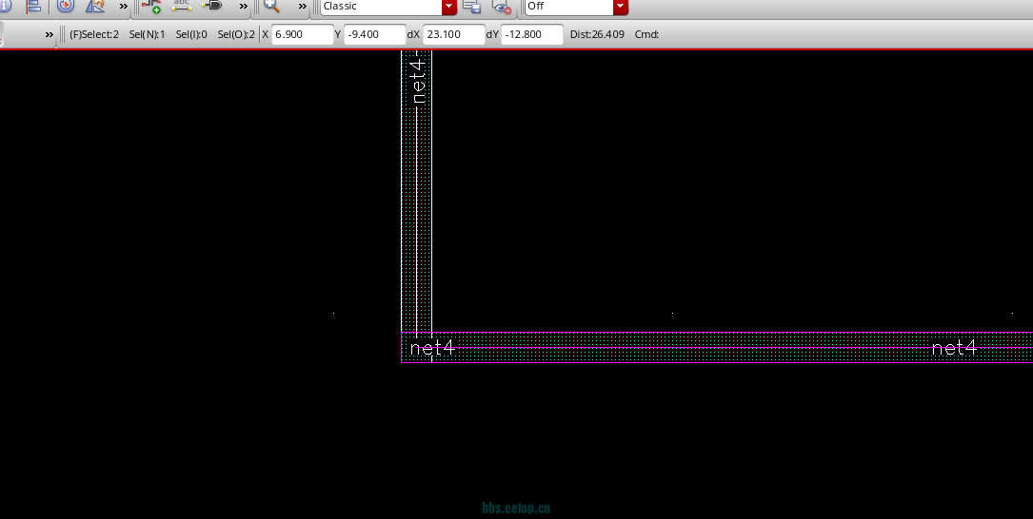This screenshot has width=1033, height=519.
Task: Click the Y coordinate field -9.400
Action: (x=375, y=34)
